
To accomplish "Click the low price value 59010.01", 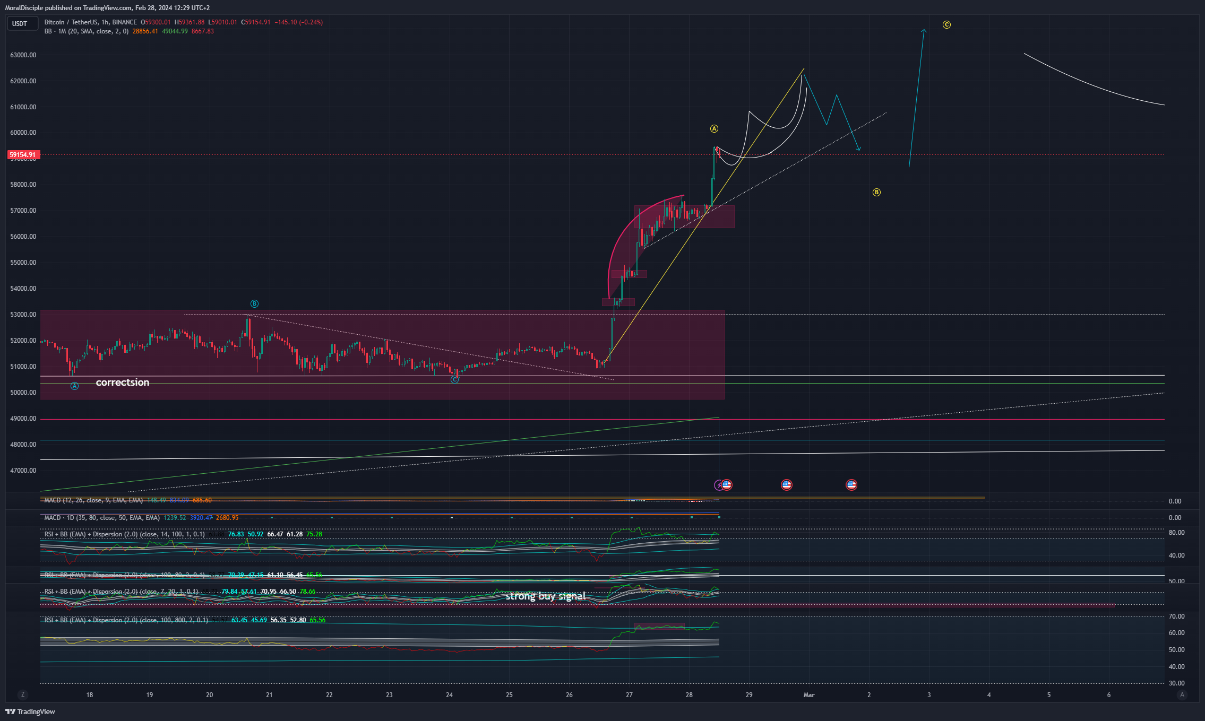I will pos(224,22).
